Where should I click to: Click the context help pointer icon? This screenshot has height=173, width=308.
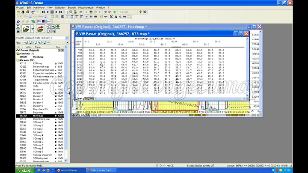click(x=145, y=12)
